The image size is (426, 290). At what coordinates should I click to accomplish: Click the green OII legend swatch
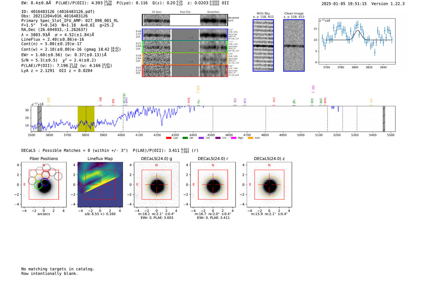tap(185, 138)
